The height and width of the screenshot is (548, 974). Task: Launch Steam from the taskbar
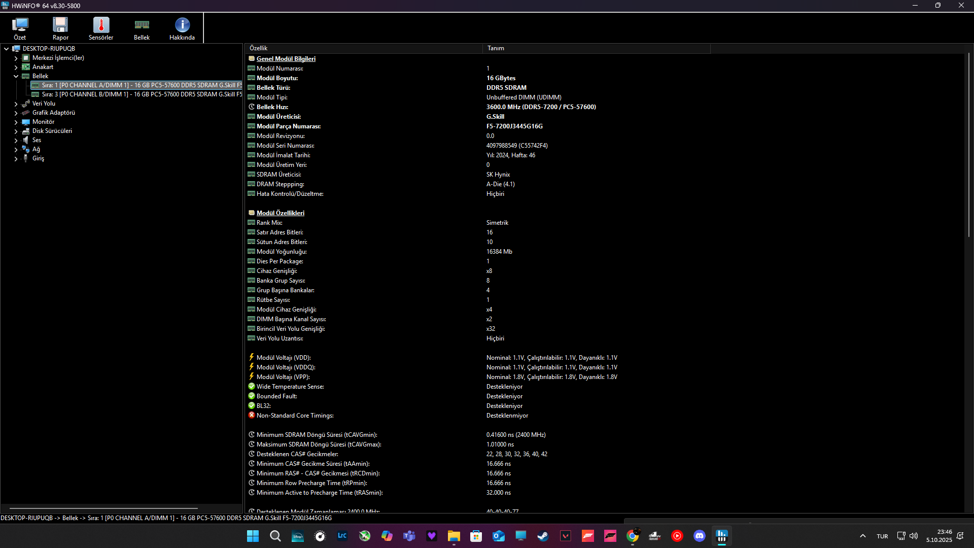[x=543, y=536]
